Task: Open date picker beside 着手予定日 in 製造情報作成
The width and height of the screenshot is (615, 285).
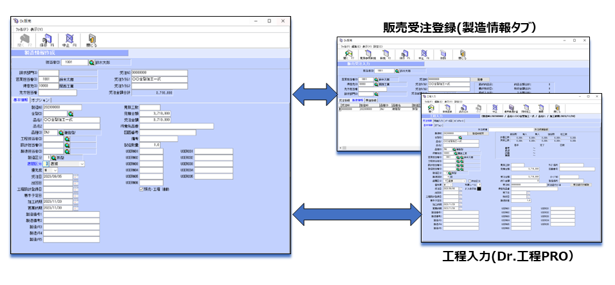Action: click(x=76, y=196)
